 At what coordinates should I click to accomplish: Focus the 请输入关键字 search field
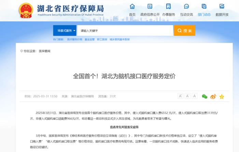[125, 30]
